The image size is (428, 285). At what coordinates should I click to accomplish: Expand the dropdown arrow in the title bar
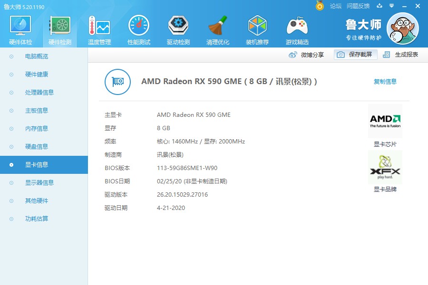(x=390, y=6)
